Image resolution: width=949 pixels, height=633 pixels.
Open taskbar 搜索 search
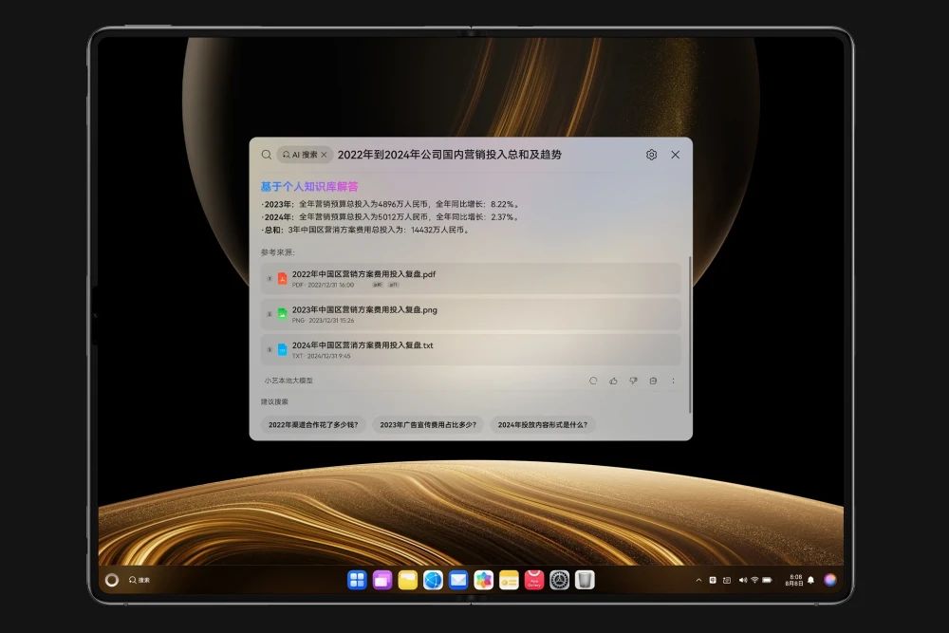coord(140,580)
